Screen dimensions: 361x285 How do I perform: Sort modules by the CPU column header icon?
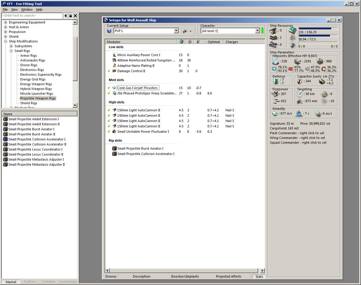(181, 42)
